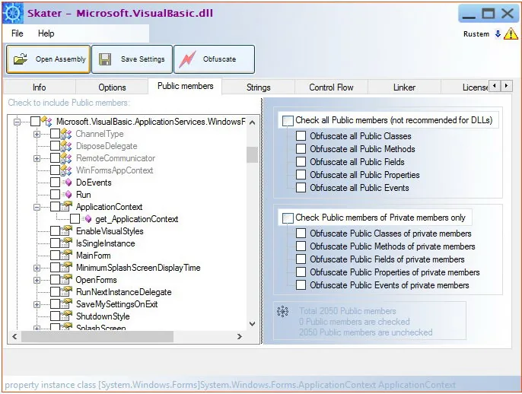
Task: Click the Skater ship wheel logo
Action: 13,14
